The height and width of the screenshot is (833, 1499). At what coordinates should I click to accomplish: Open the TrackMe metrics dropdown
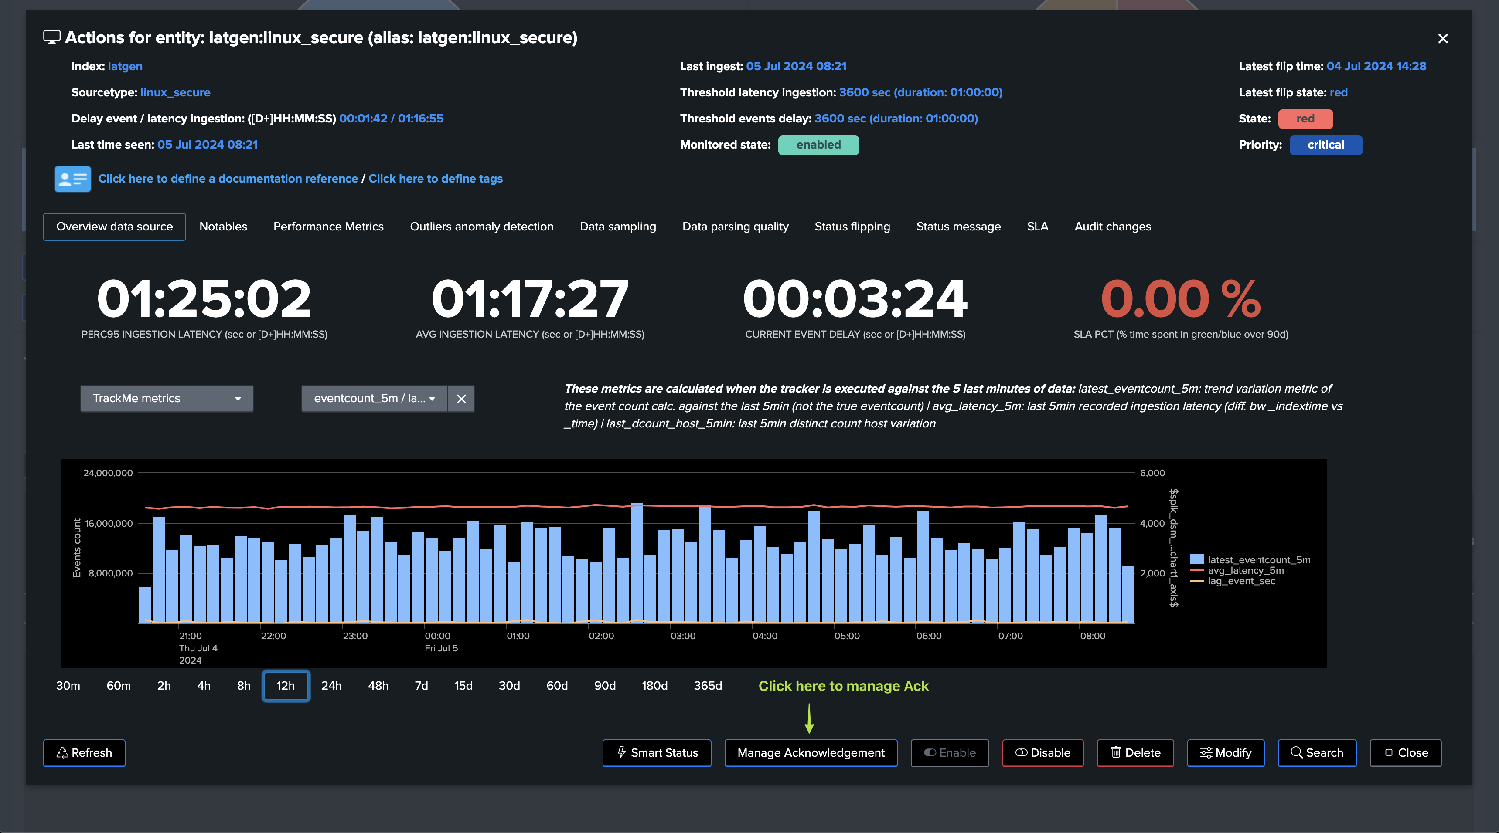tap(167, 399)
